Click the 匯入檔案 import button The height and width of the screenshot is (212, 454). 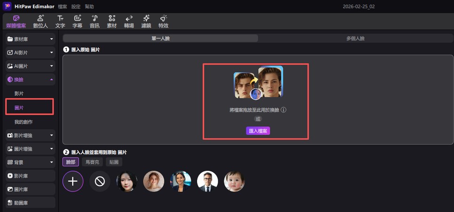(x=258, y=130)
